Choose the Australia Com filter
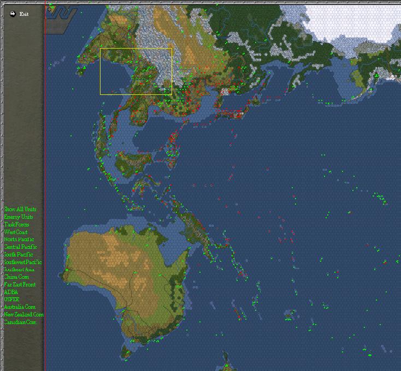 coord(20,307)
